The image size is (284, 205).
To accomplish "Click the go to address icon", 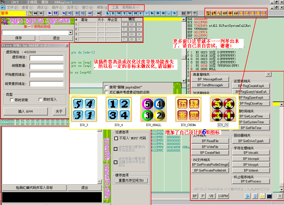I will tap(99, 13).
